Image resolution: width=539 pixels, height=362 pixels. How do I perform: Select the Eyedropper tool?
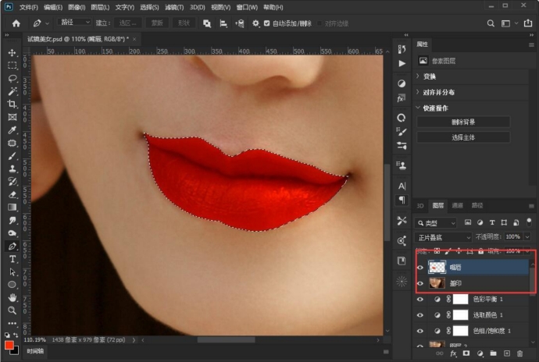12,130
